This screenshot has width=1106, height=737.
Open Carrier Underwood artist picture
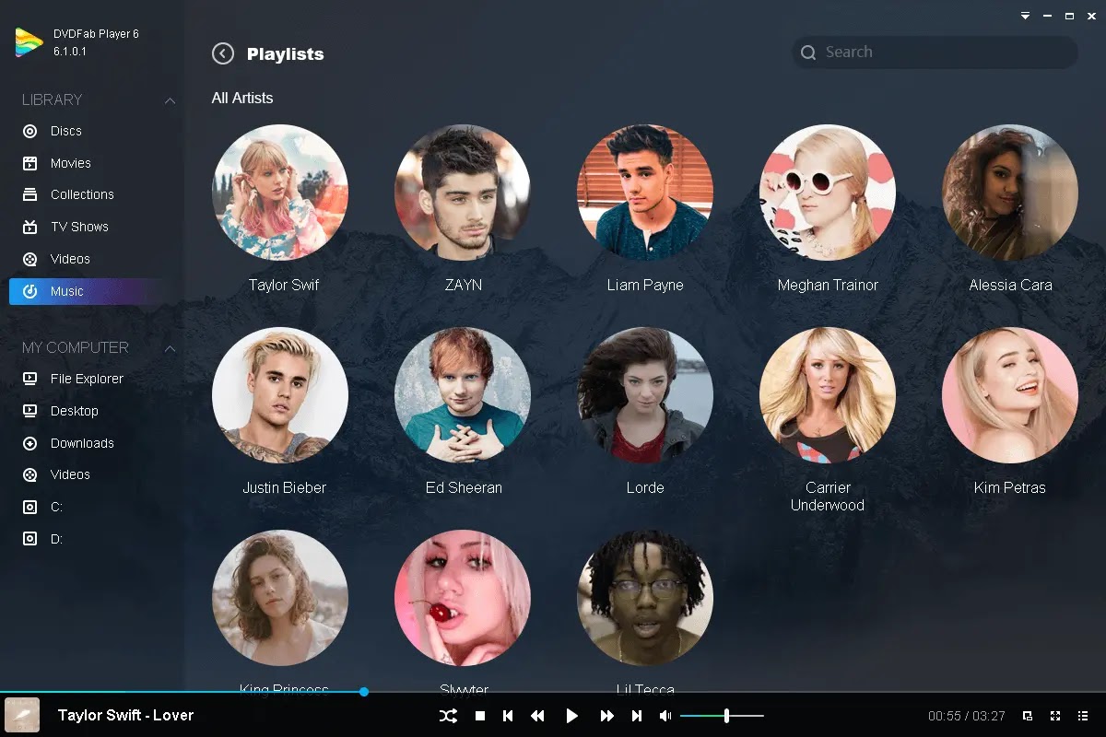[x=828, y=395]
